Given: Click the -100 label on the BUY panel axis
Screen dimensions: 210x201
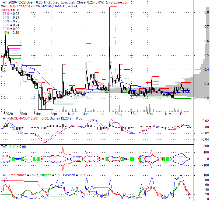Looking at the screenshot, I should 205,165.
